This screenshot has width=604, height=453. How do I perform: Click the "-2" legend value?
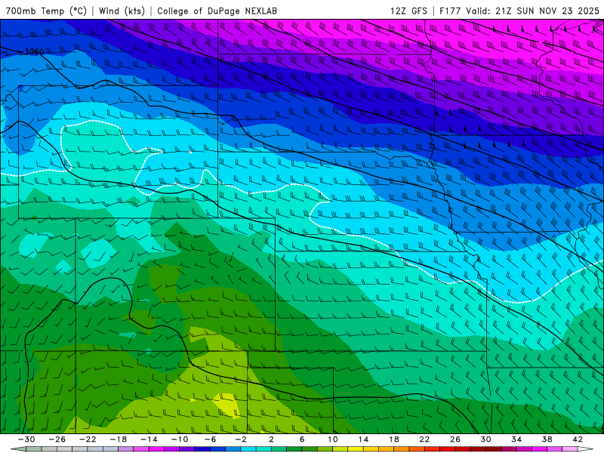click(x=241, y=439)
